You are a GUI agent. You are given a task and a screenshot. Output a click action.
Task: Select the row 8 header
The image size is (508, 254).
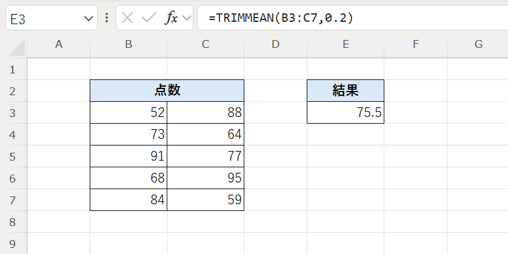[13, 222]
